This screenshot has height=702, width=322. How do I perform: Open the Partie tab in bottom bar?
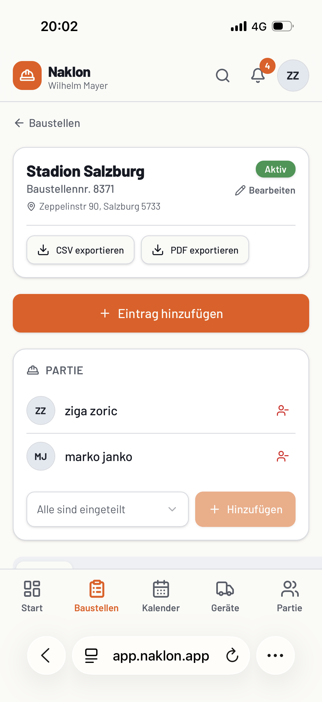pos(290,596)
